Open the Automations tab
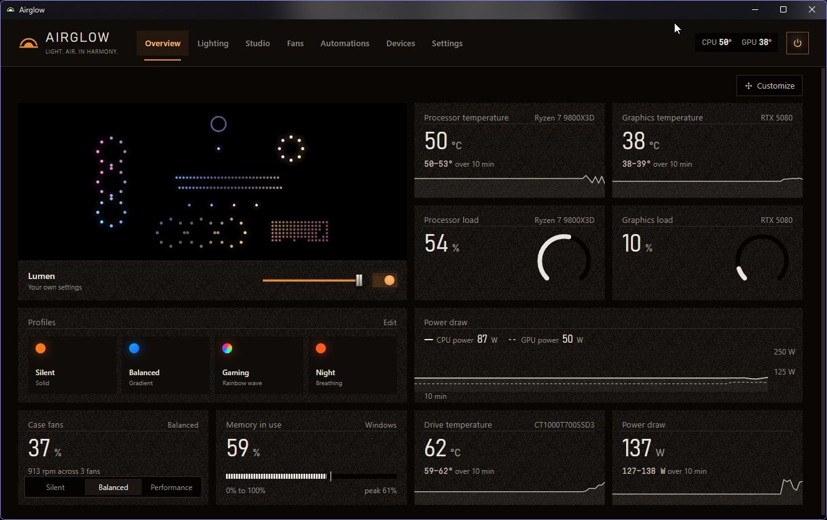The width and height of the screenshot is (827, 520). 345,44
